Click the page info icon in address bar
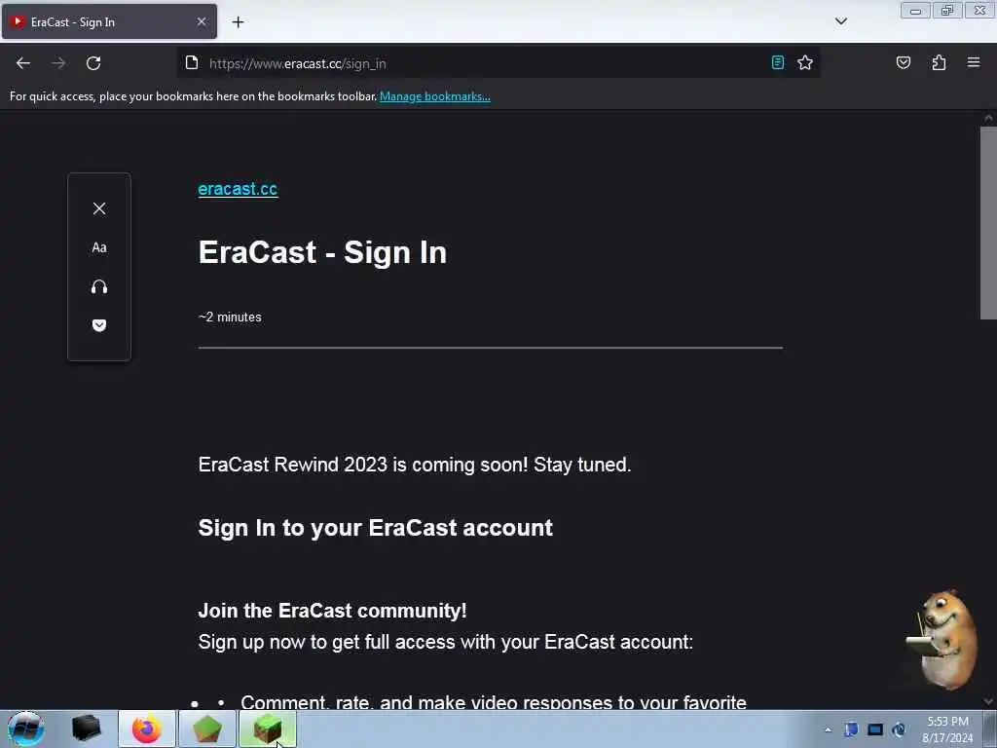 pos(192,62)
